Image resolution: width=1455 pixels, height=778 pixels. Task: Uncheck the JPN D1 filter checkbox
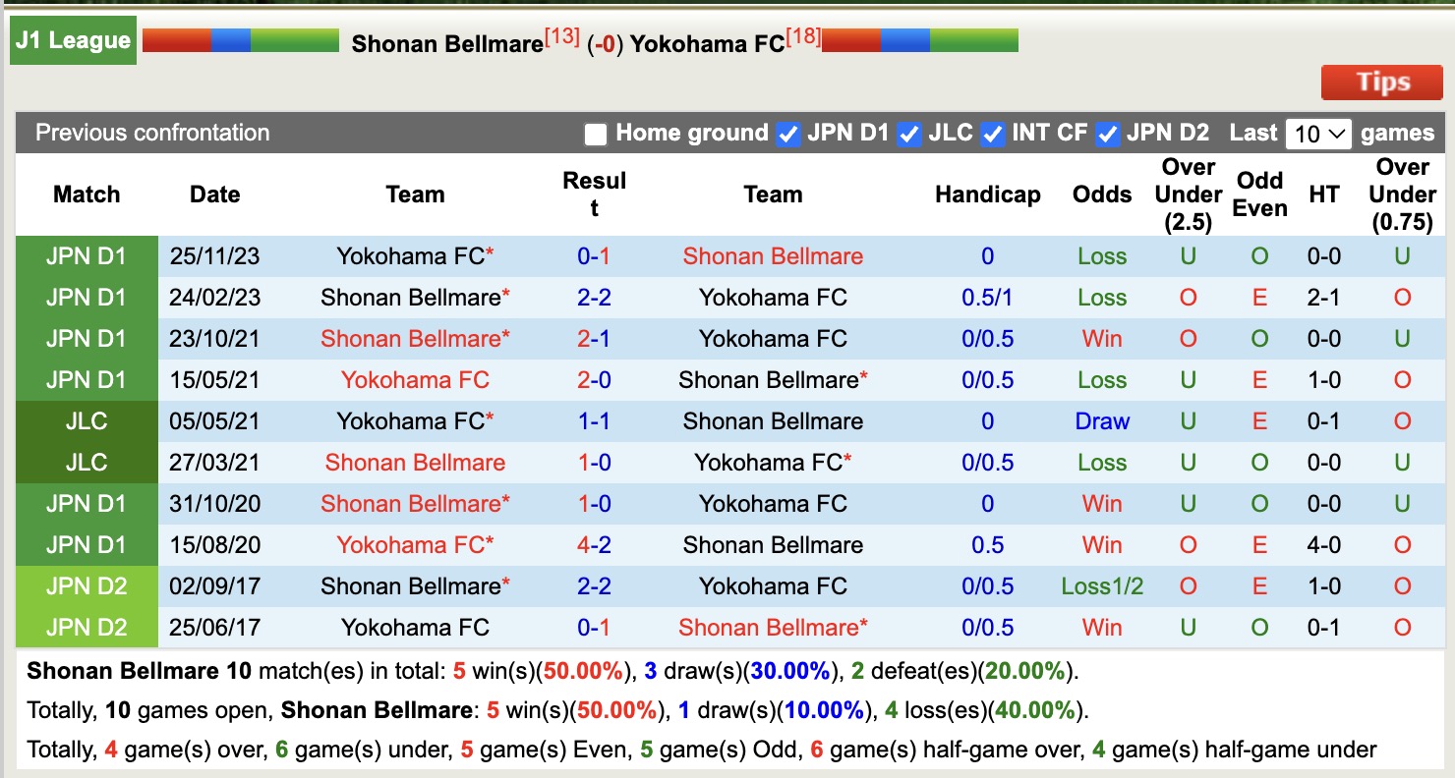point(788,134)
